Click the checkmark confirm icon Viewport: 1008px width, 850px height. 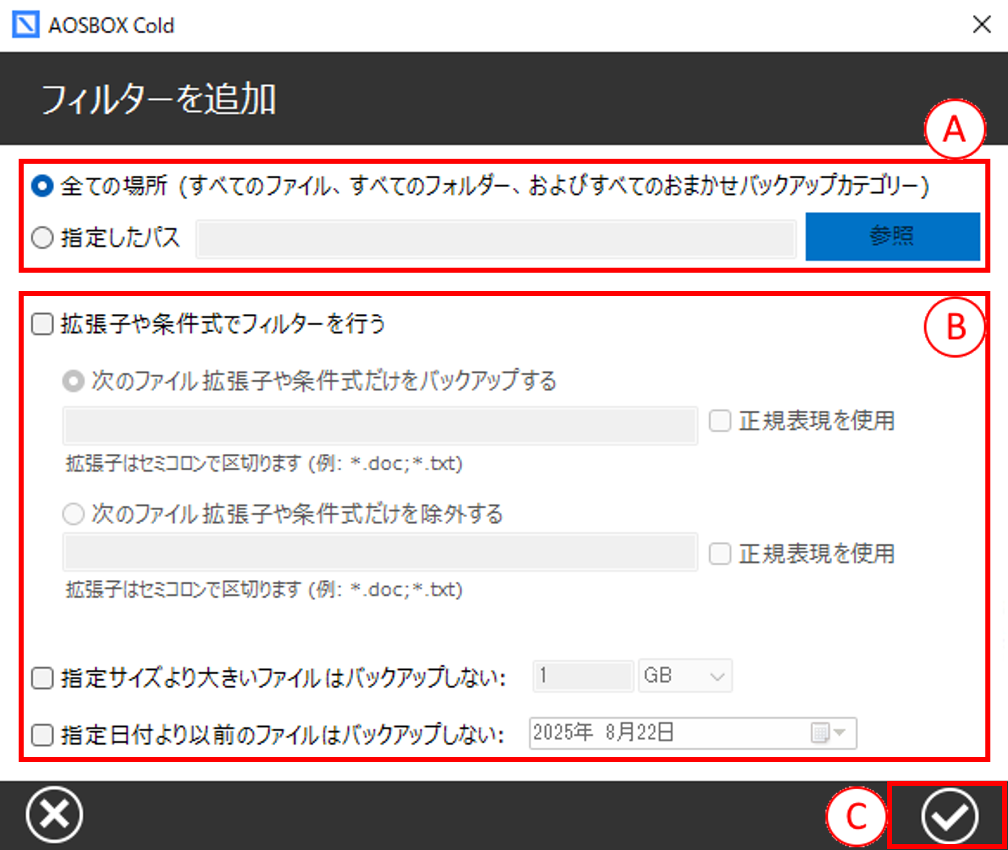949,816
